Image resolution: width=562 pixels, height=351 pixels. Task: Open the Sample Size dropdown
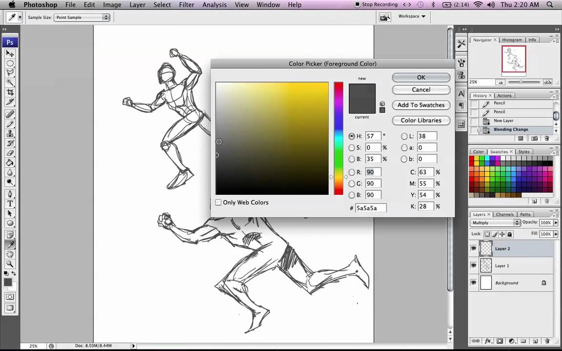82,17
